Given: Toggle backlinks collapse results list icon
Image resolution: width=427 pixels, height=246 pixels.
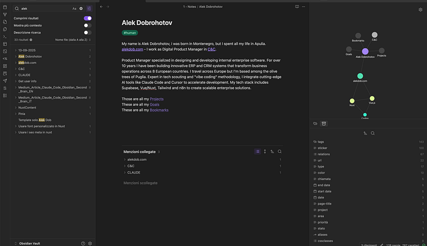Looking at the screenshot, I should click(x=257, y=152).
